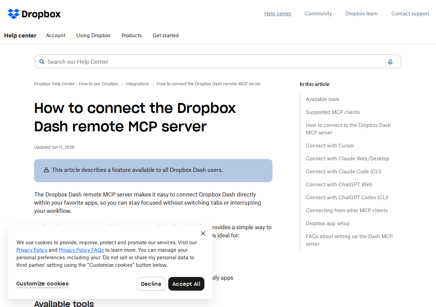Screen dimensions: 436x307
Task: Jump to Available tools section
Action: (x=323, y=99)
